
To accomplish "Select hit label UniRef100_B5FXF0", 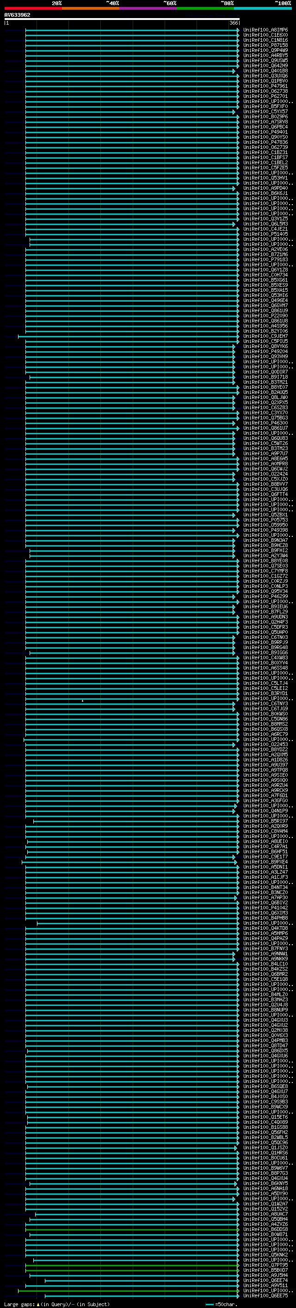I will [265, 106].
